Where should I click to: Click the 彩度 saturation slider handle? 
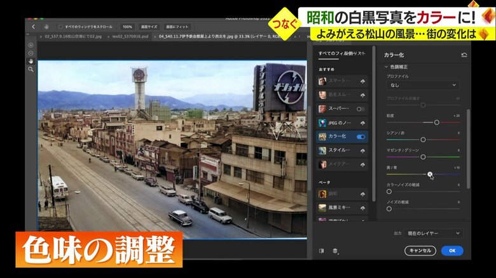coord(436,122)
